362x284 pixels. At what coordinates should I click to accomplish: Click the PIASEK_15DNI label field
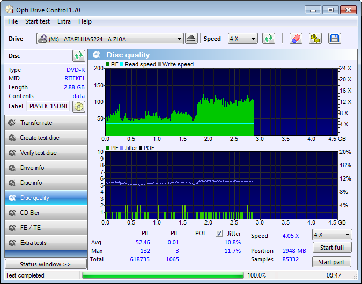click(x=48, y=106)
